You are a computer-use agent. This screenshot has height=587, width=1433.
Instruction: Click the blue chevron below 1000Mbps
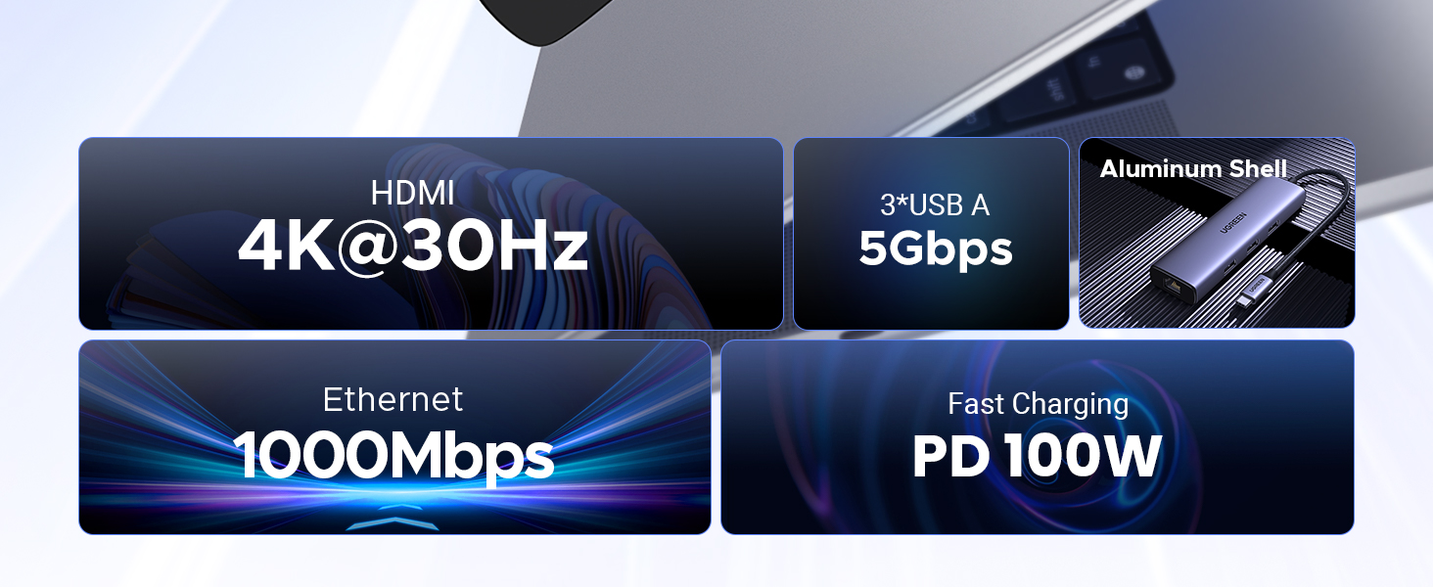[392, 523]
